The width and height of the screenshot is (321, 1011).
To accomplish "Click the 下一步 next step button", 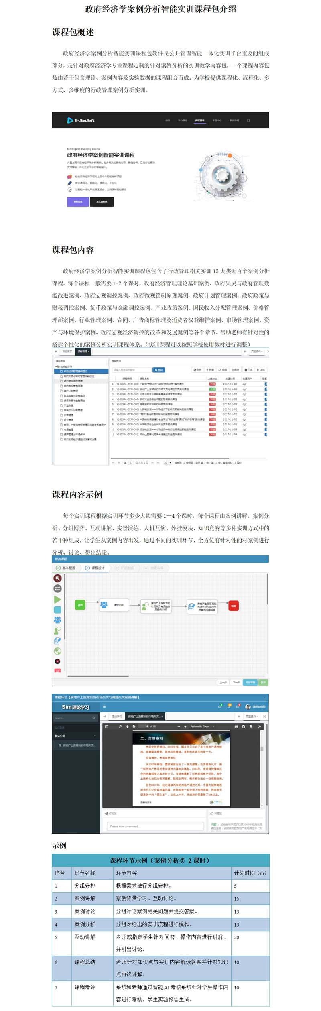I will pos(236,682).
